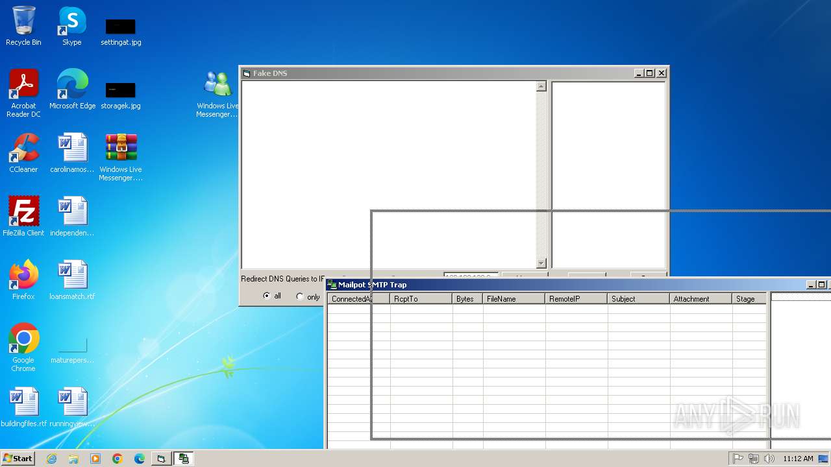Launch Chrome from the taskbar
The image size is (831, 467).
tap(118, 459)
